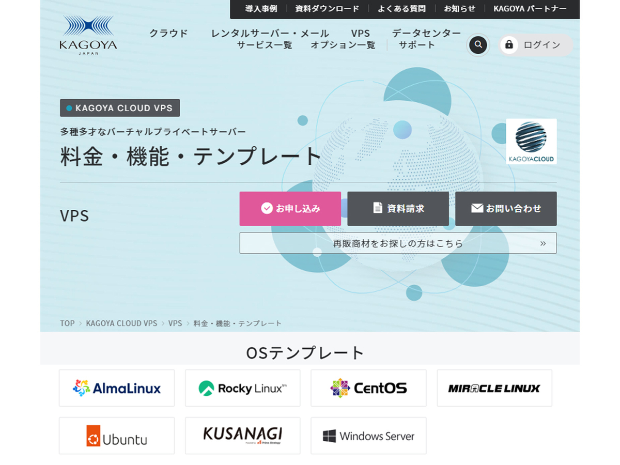Select the Ubuntu OS template logo

click(x=117, y=436)
